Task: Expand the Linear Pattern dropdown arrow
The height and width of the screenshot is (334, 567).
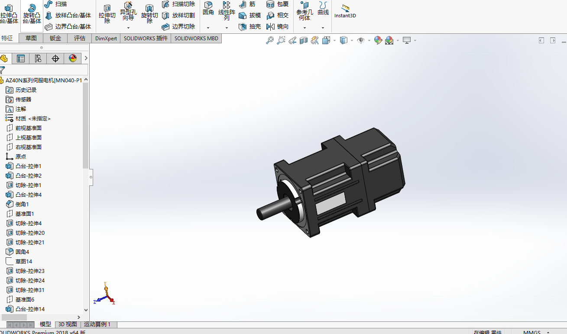Action: pyautogui.click(x=227, y=28)
